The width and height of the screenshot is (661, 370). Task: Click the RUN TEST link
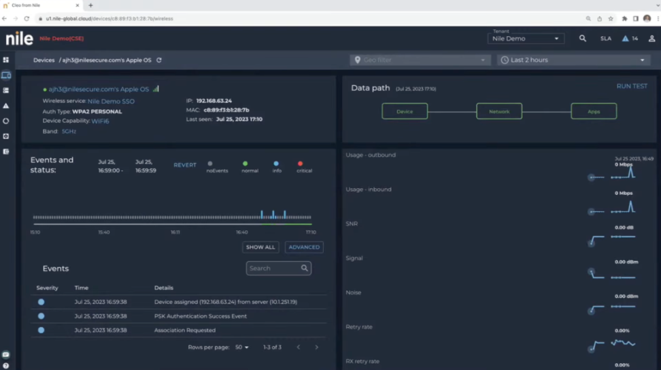(x=632, y=87)
